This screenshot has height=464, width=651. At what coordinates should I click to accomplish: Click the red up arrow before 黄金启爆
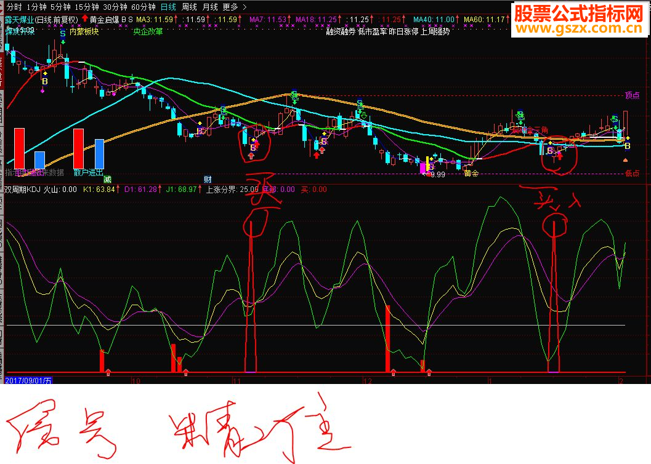coord(85,18)
